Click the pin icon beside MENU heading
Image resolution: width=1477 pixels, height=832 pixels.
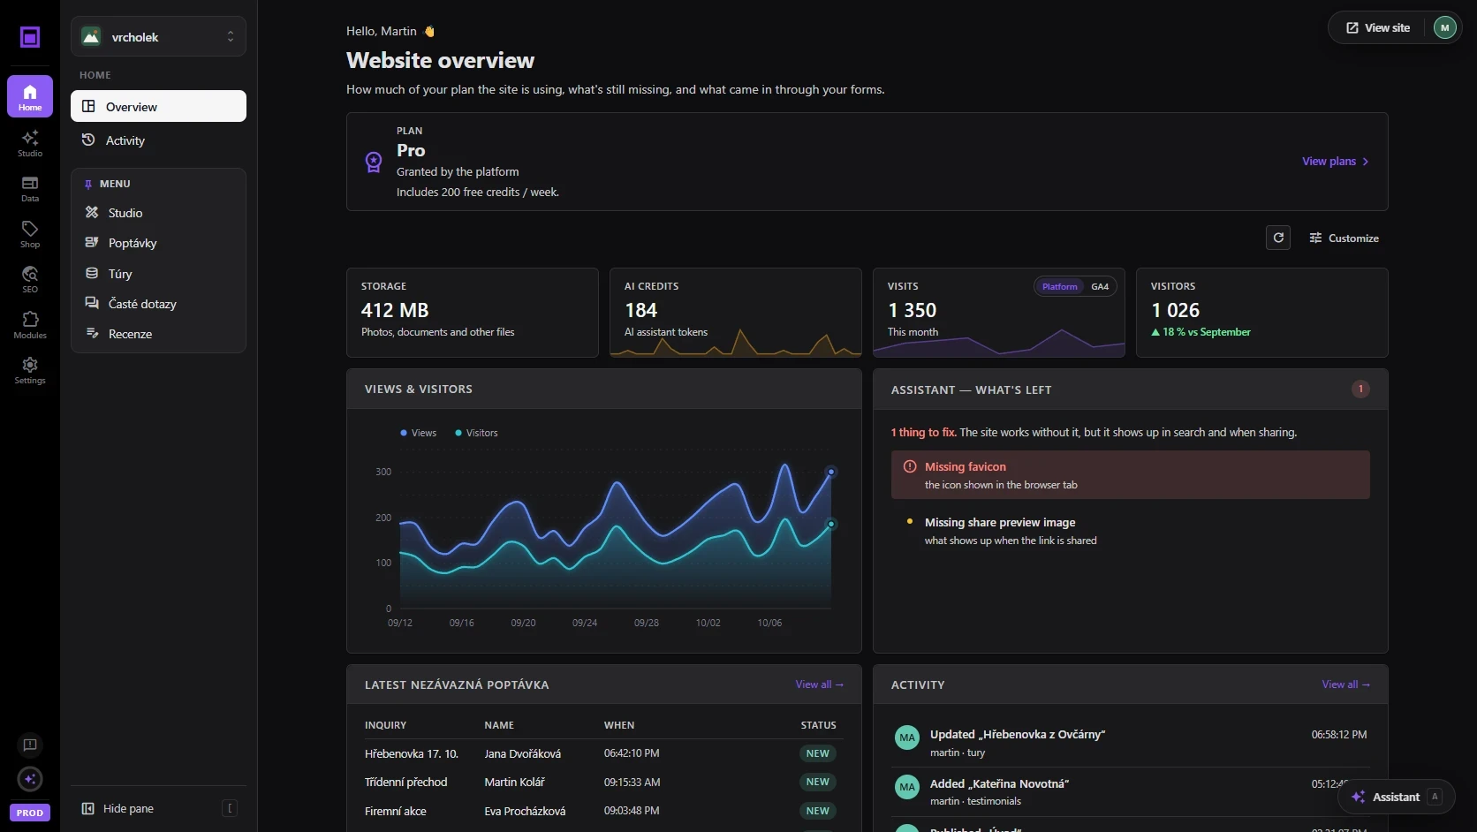pos(88,184)
